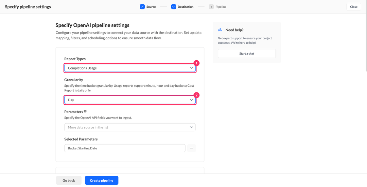Click the Specify OpenAI pipeline settings heading
Image resolution: width=367 pixels, height=187 pixels.
click(92, 25)
